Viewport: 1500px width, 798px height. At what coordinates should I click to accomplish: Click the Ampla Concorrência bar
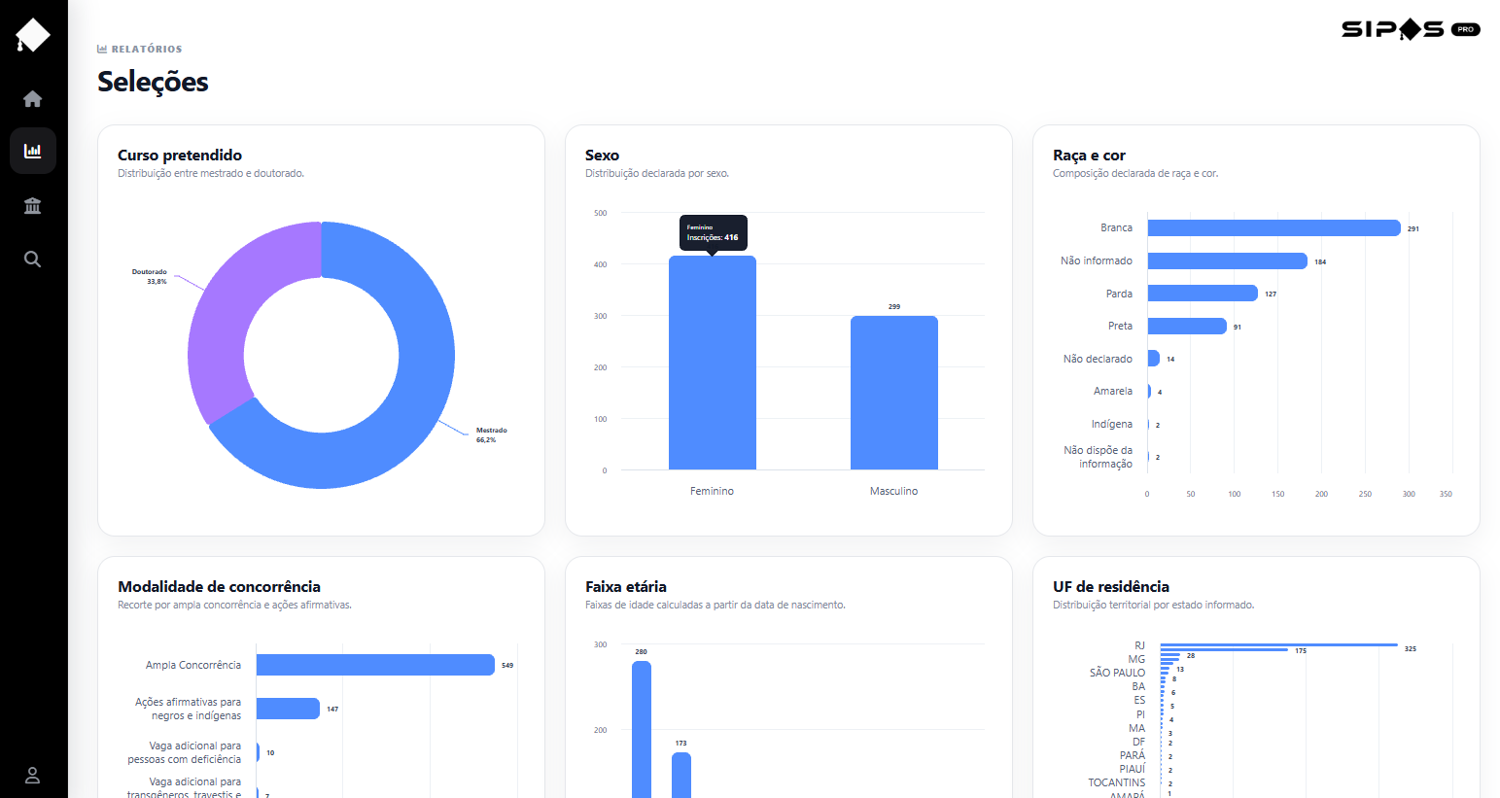click(x=375, y=665)
